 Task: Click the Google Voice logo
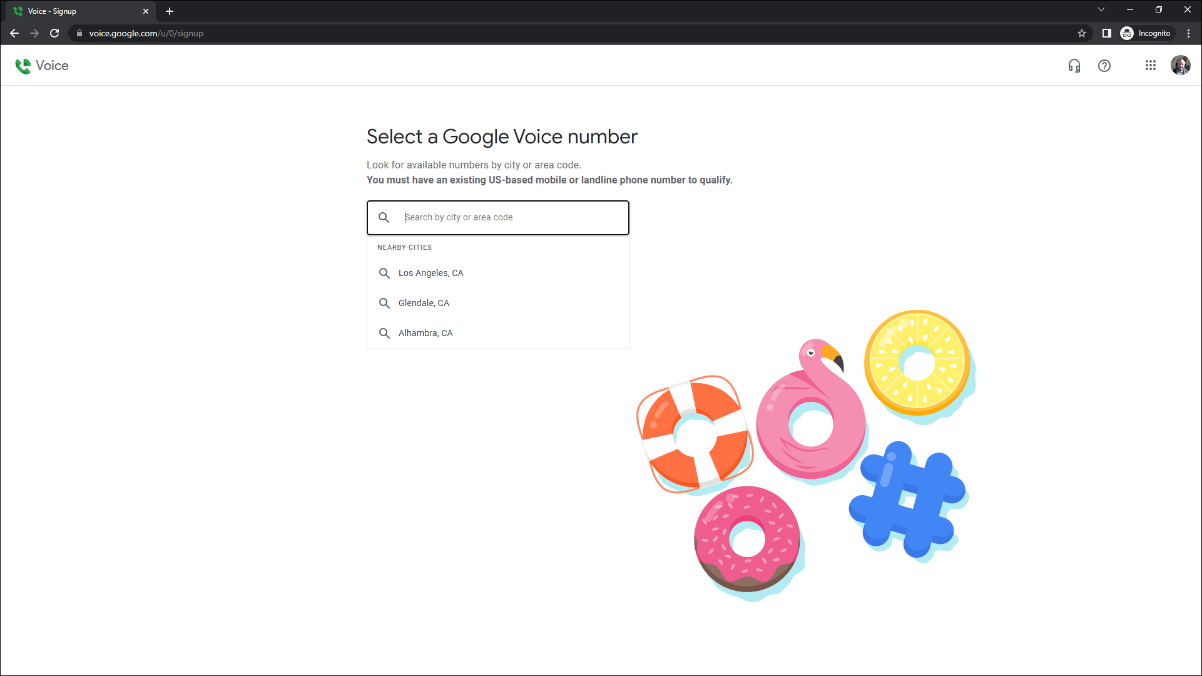tap(41, 66)
